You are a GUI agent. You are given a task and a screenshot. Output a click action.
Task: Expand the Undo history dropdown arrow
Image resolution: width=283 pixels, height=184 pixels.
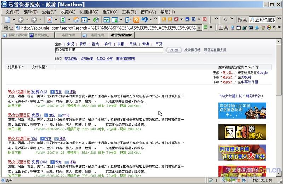pos(151,20)
